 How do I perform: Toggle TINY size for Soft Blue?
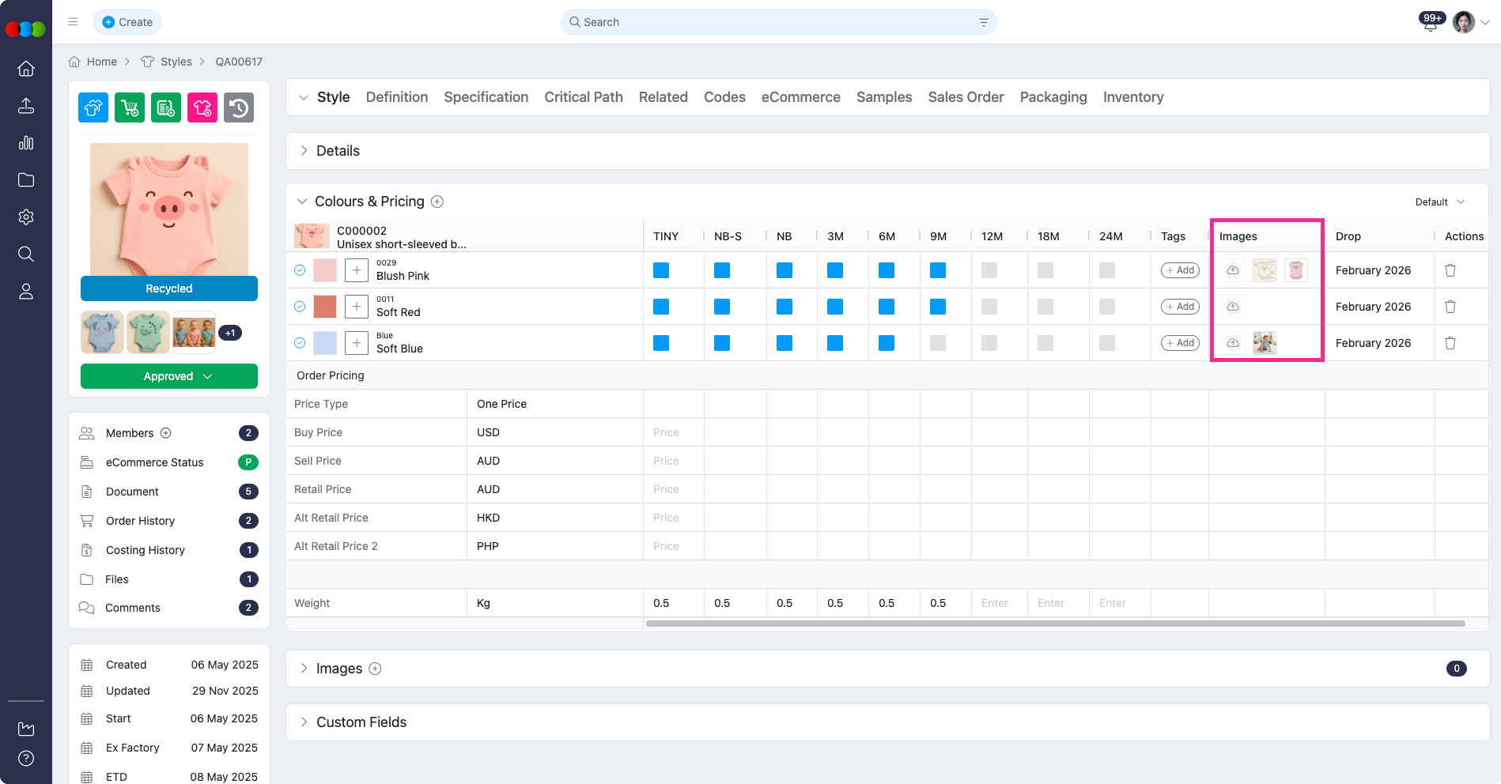[661, 343]
